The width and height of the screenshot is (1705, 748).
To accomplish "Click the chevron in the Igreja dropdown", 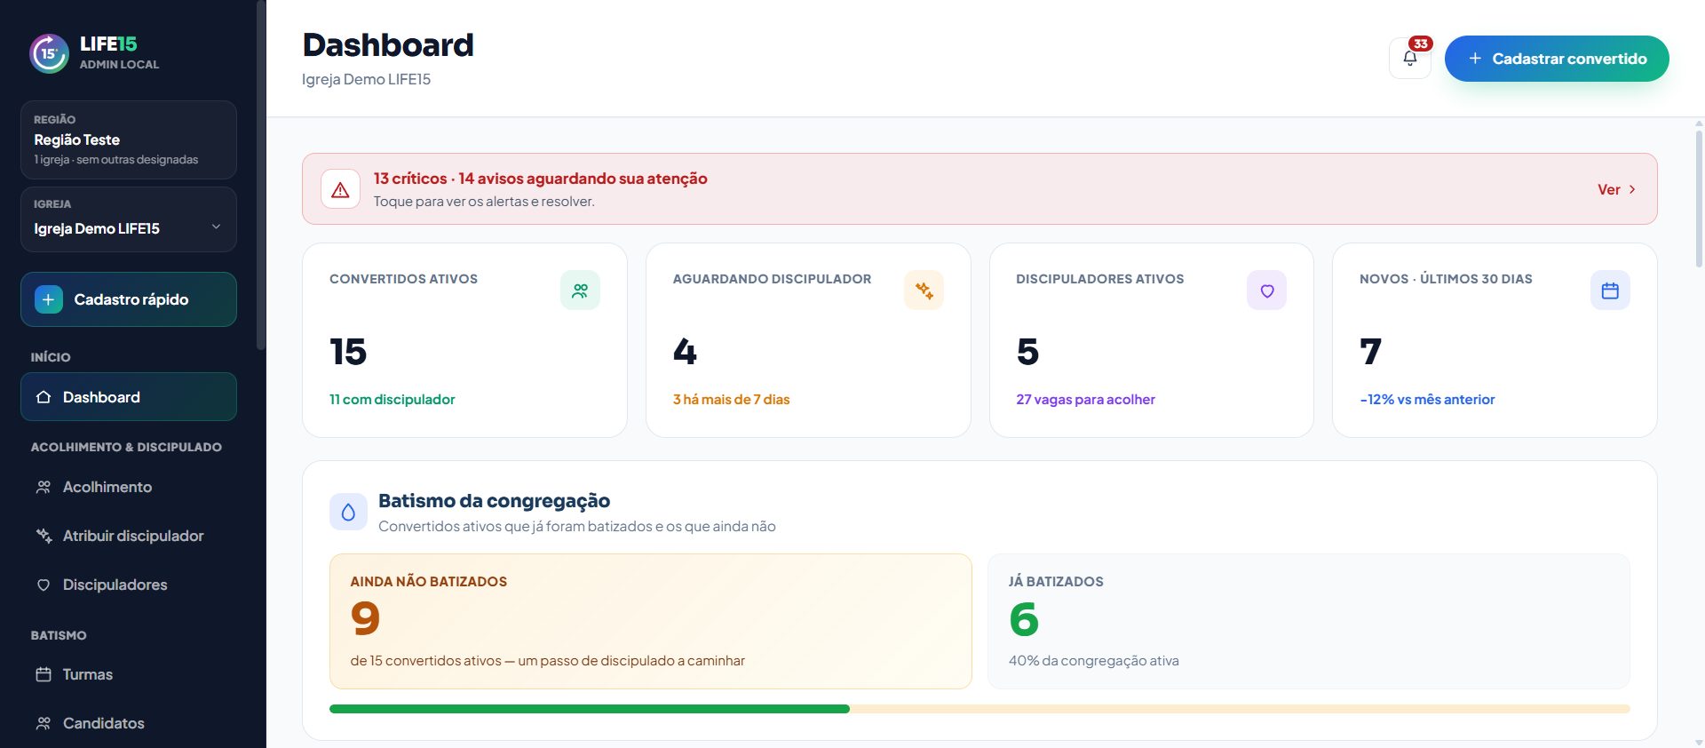I will click(x=216, y=227).
